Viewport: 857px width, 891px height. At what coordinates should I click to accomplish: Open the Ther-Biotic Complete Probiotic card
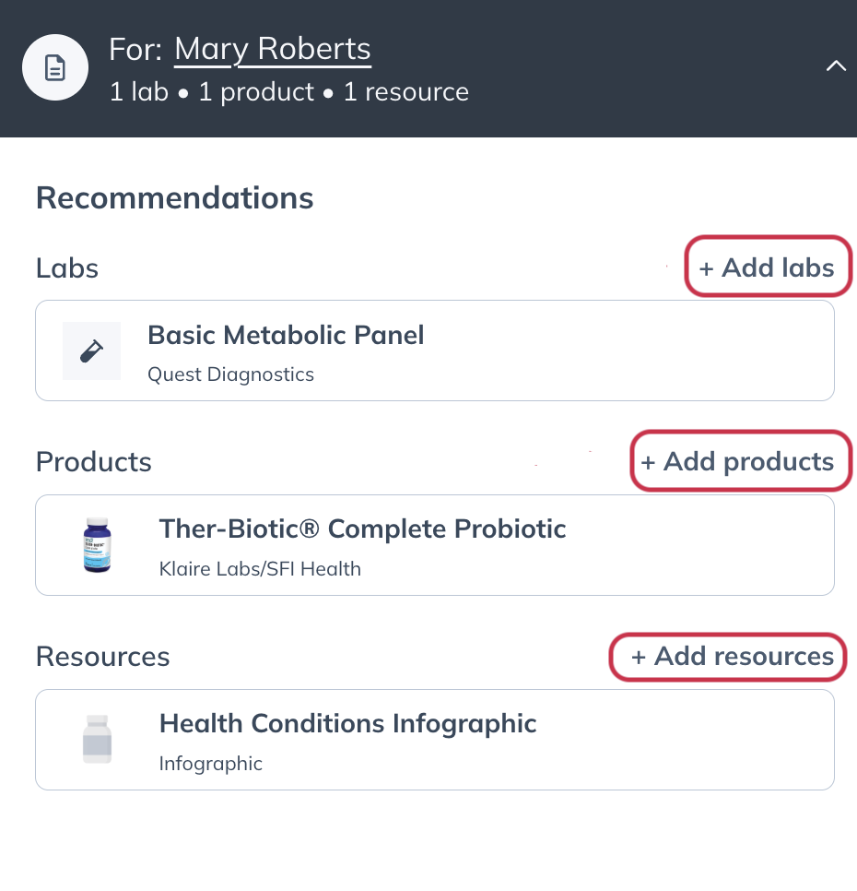(435, 544)
